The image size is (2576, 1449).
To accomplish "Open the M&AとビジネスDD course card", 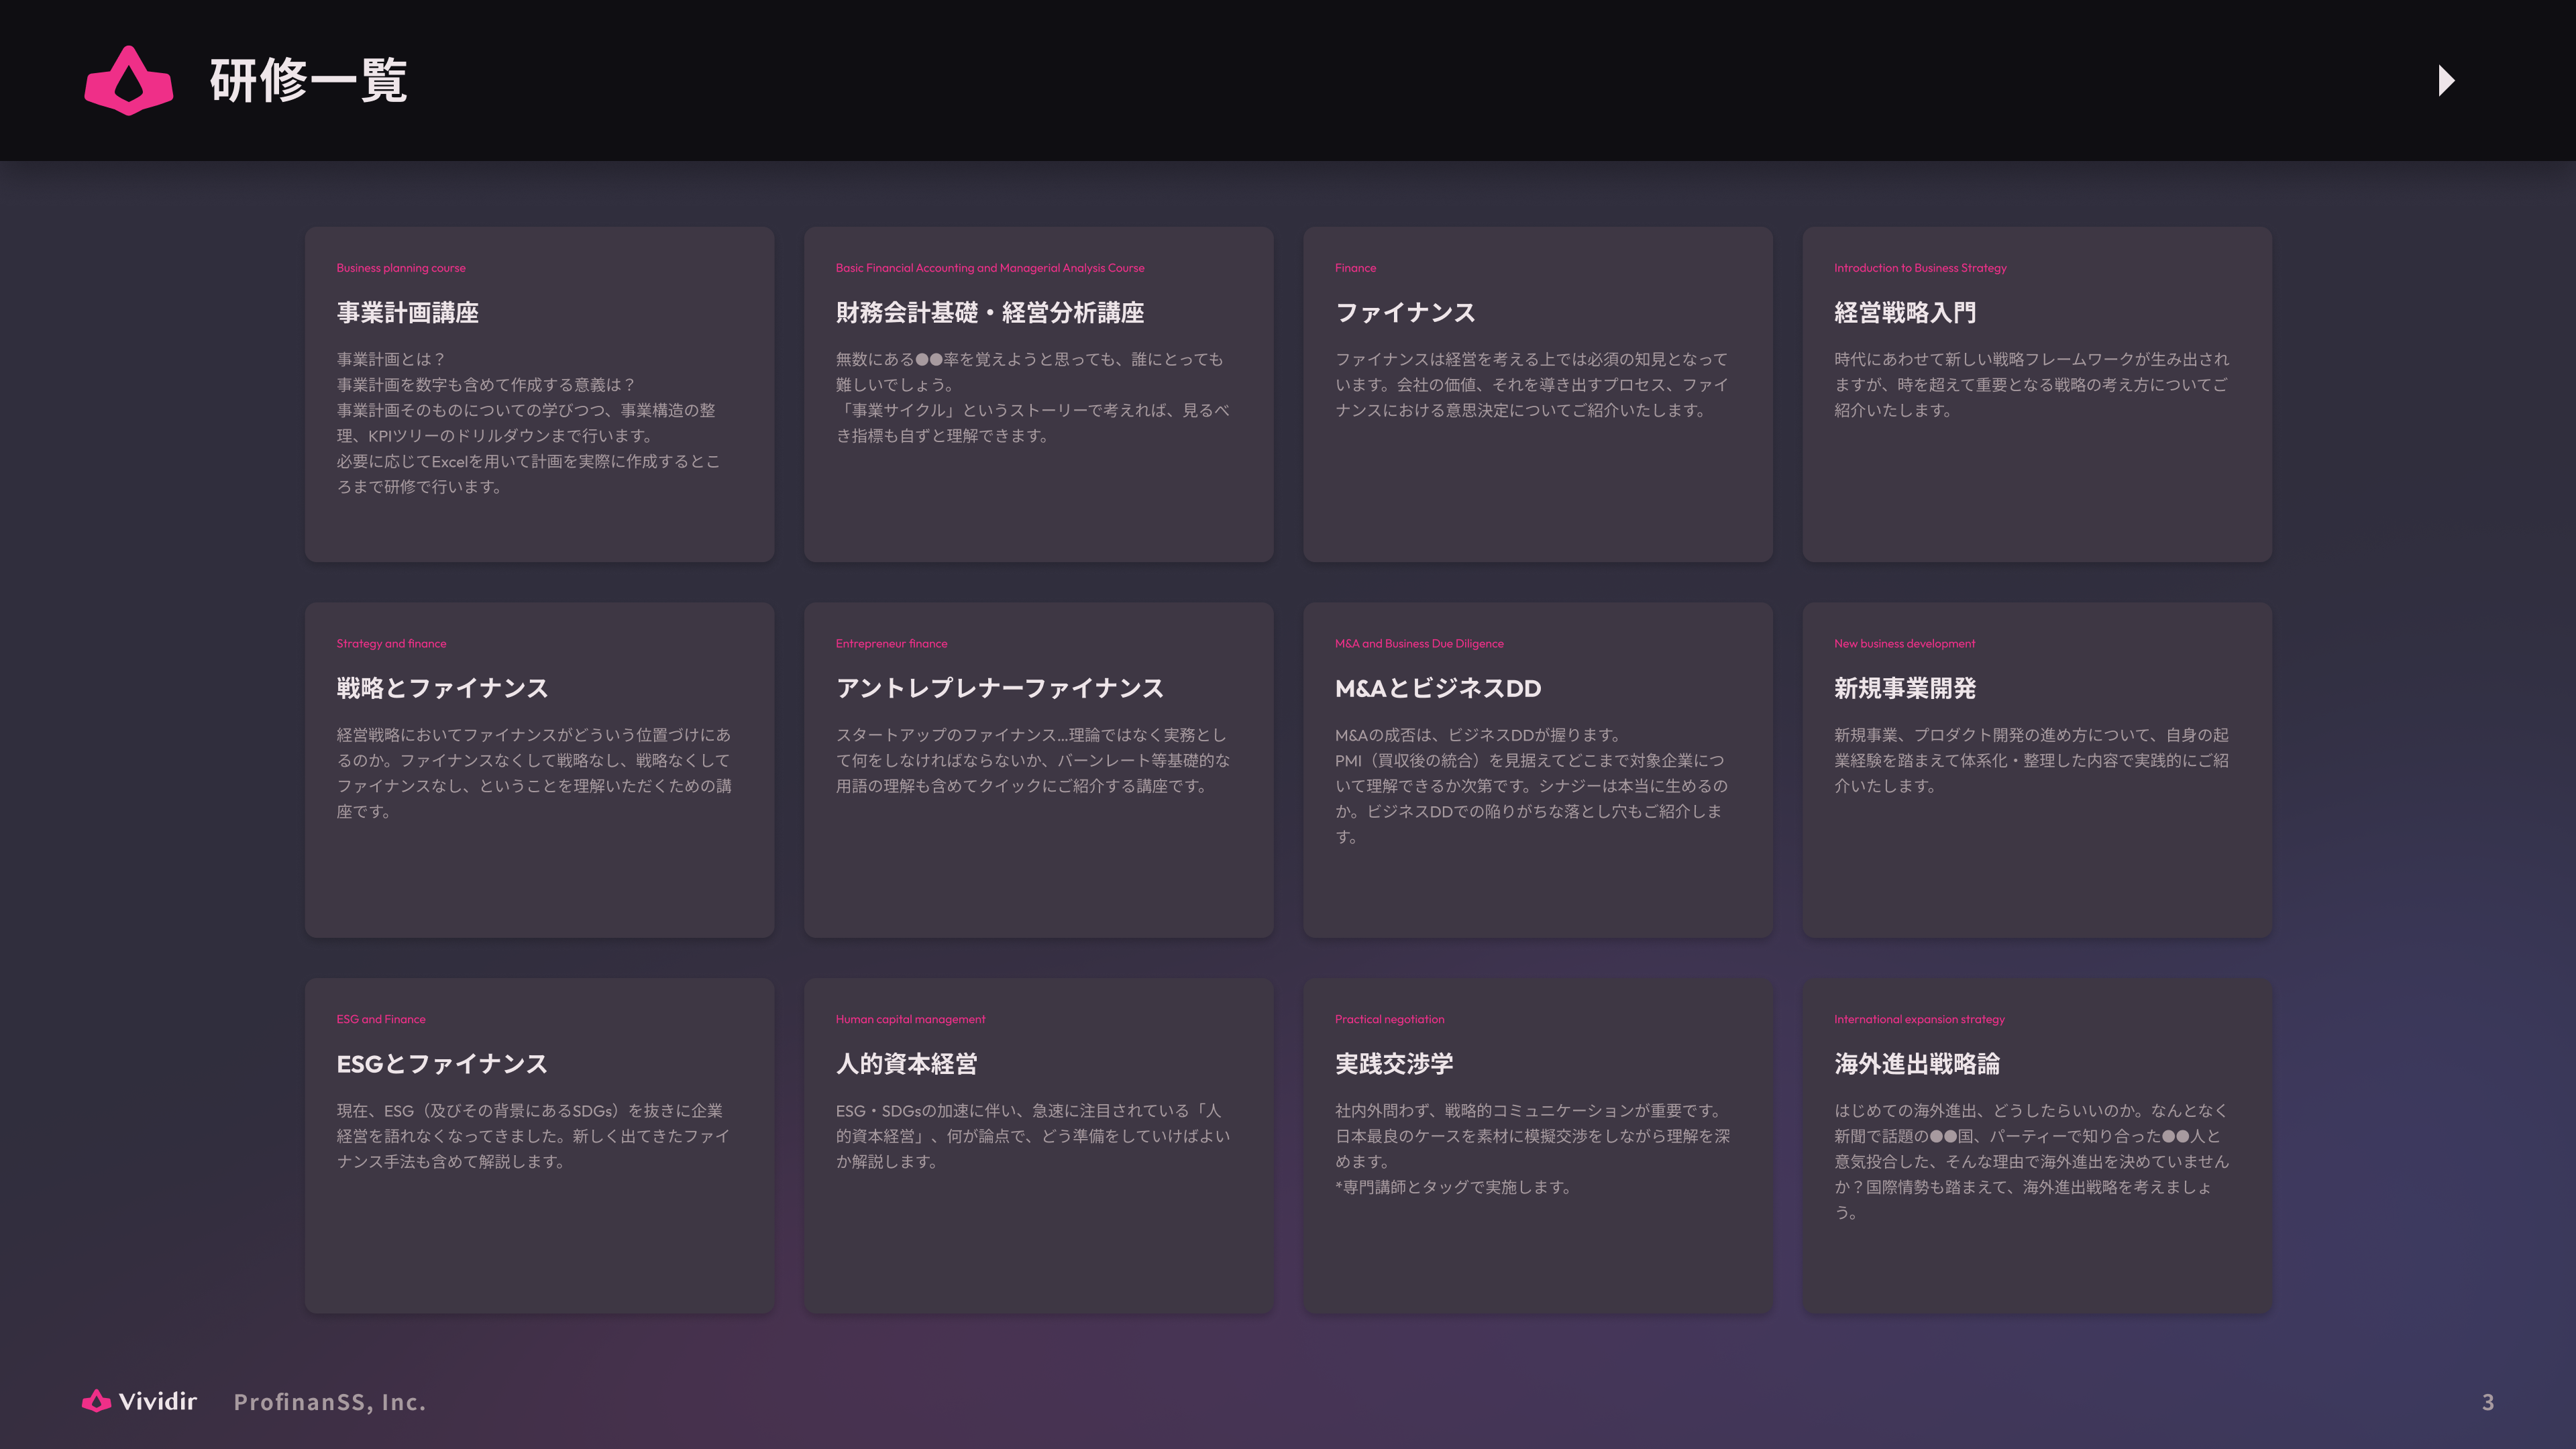I will pos(1537,769).
